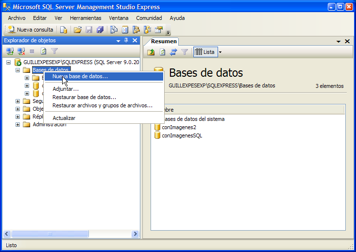Click the synchronize arrows icon in Resumen
Image resolution: width=356 pixels, height=252 pixels.
173,52
